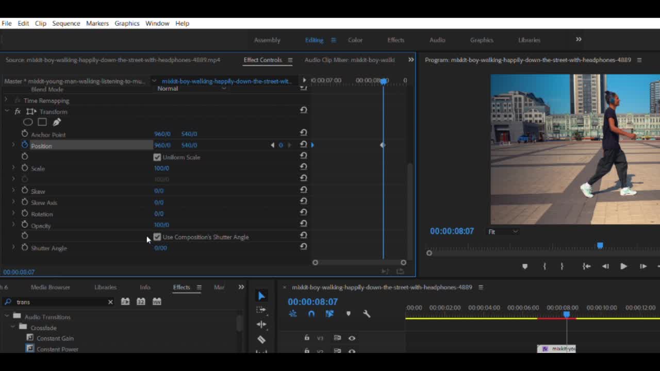Create ellipse mask in Transform effect
The width and height of the screenshot is (660, 371).
click(x=28, y=122)
